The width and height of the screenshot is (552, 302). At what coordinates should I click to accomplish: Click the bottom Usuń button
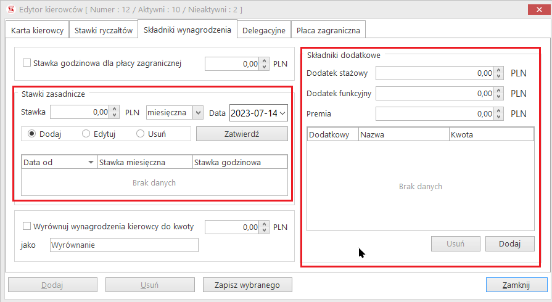tap(150, 285)
